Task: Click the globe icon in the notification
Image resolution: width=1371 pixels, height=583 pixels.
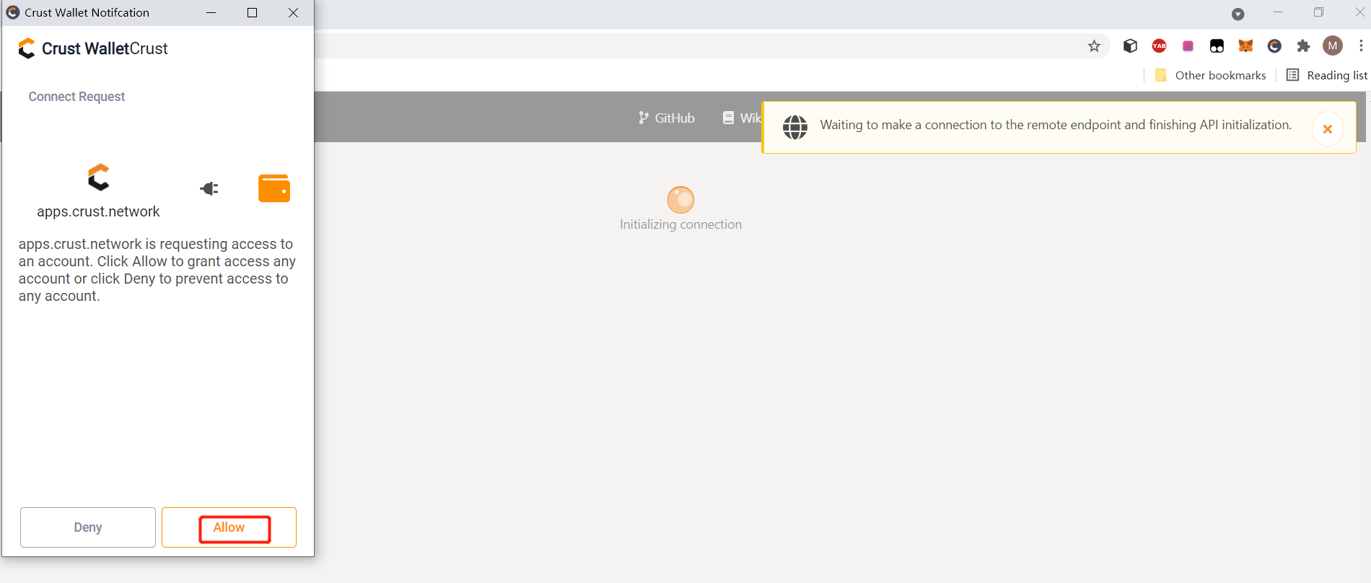Action: (795, 128)
